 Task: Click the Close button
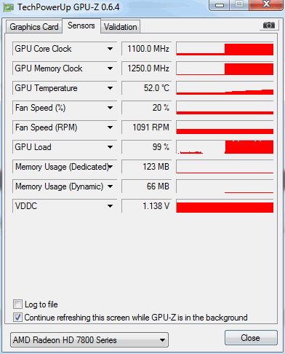pyautogui.click(x=251, y=338)
